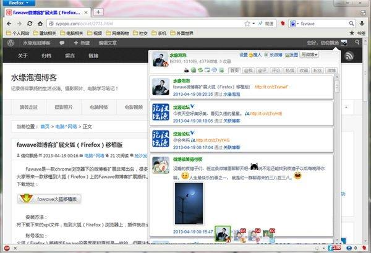This screenshot has height=253, width=371.
Task: Click 设置 in the fawave popup
Action: coord(244,55)
